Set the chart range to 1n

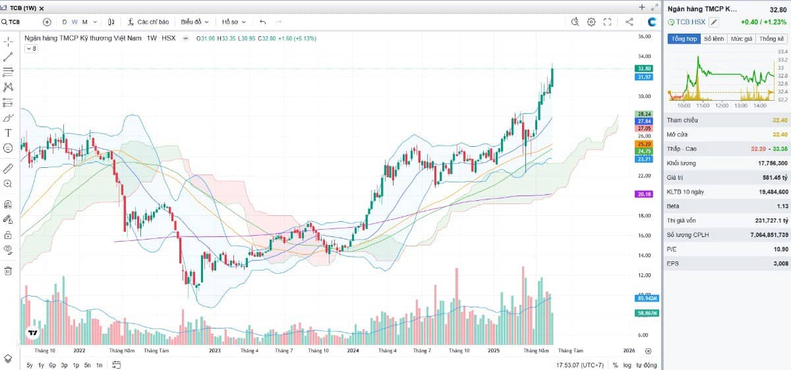click(x=99, y=365)
